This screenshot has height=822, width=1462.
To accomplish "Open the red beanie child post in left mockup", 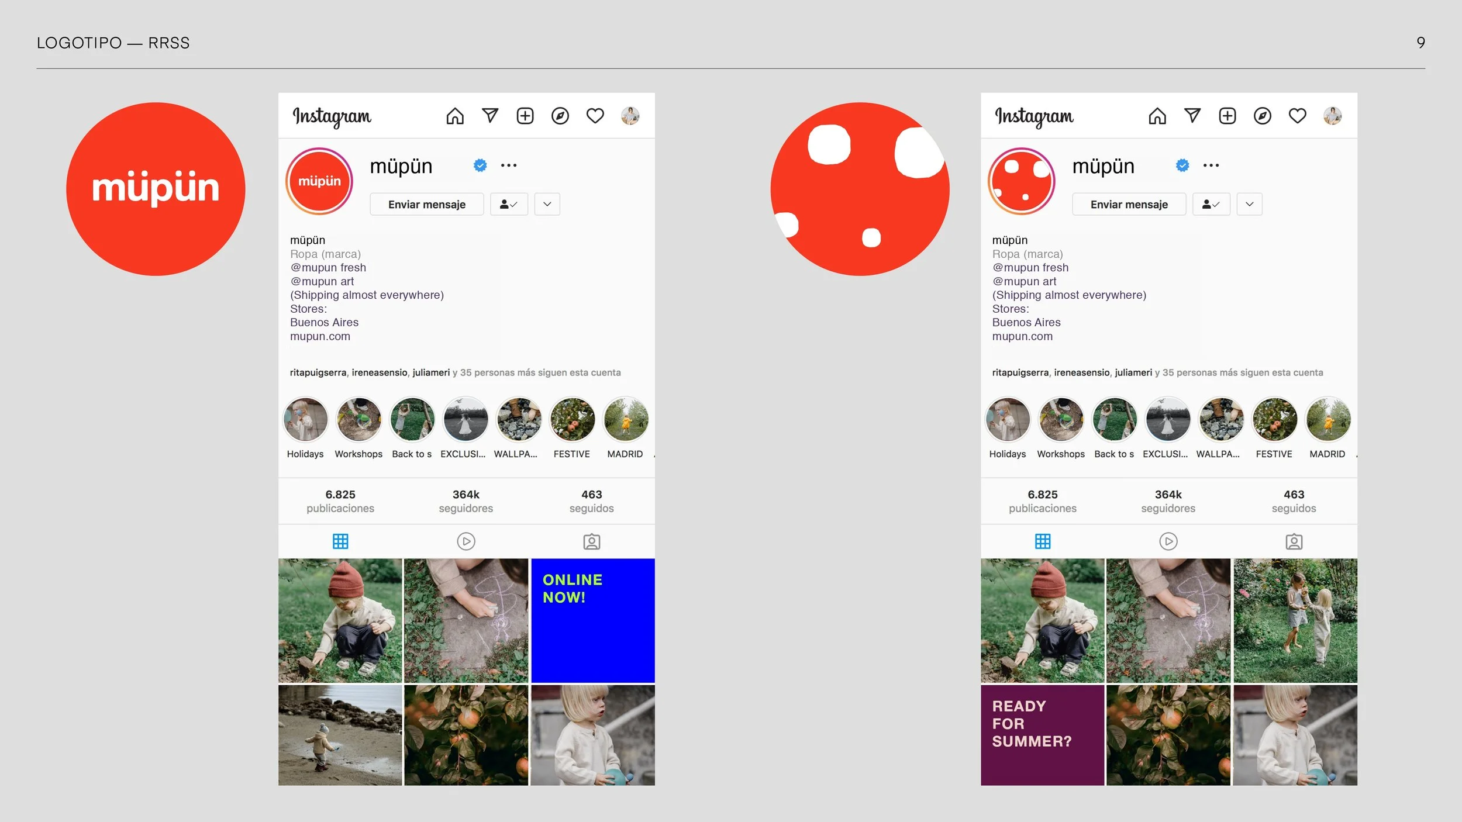I will click(x=340, y=620).
